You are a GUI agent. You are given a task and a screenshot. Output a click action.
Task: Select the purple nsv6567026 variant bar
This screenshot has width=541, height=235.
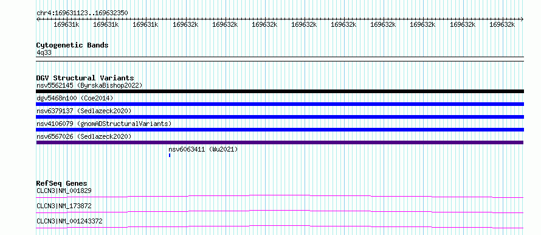[280, 142]
